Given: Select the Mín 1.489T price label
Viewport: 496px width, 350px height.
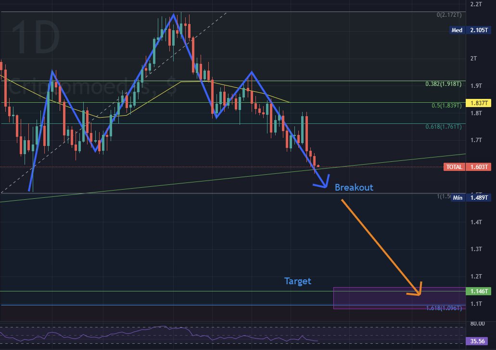Looking at the screenshot, I should point(471,198).
